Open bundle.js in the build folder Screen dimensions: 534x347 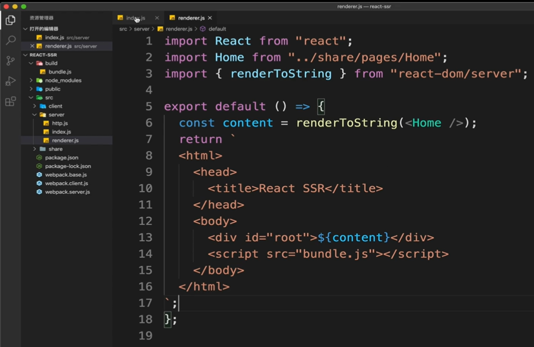click(x=59, y=72)
